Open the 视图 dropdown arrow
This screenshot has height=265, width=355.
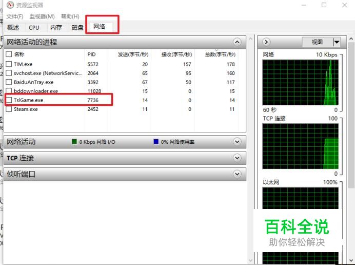[337, 42]
